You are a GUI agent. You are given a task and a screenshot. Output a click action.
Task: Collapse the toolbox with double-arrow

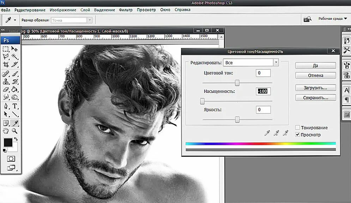pyautogui.click(x=3, y=30)
